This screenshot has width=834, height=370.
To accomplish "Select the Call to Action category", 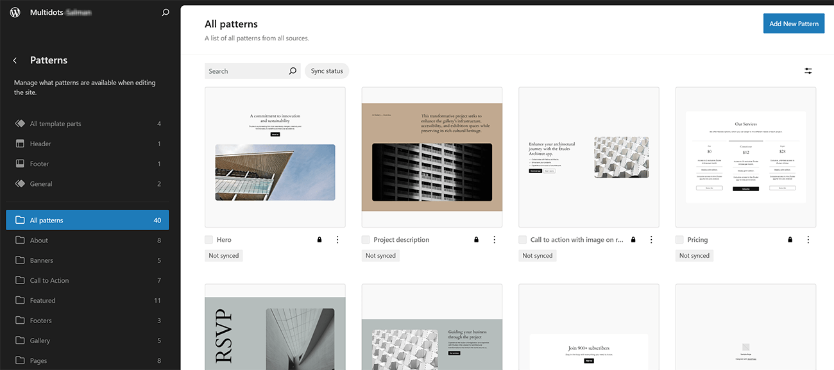I will point(49,280).
